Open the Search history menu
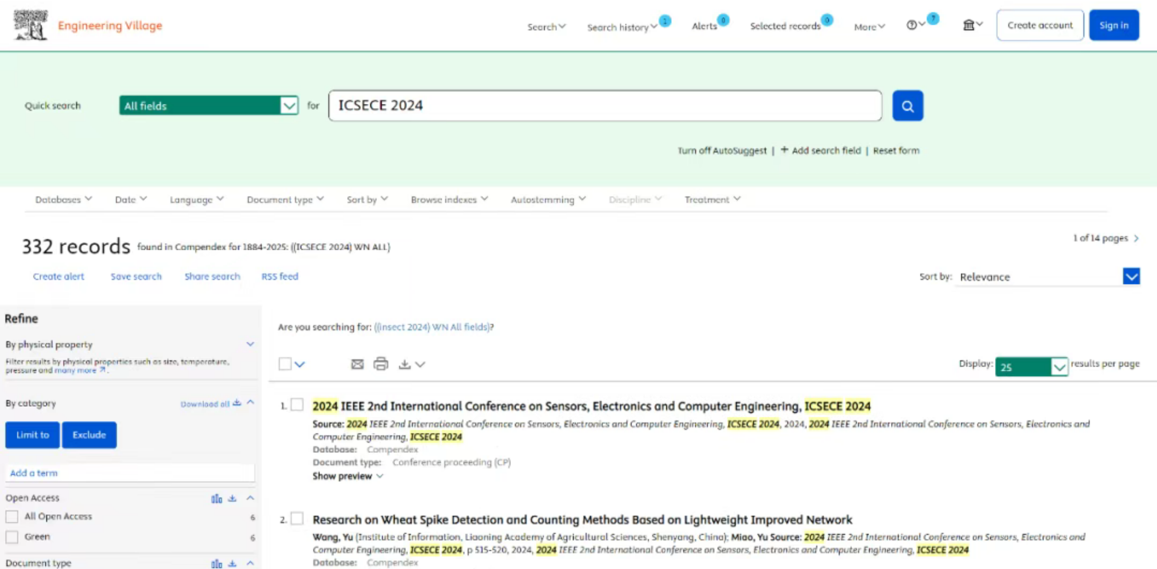Image resolution: width=1157 pixels, height=569 pixels. tap(622, 27)
